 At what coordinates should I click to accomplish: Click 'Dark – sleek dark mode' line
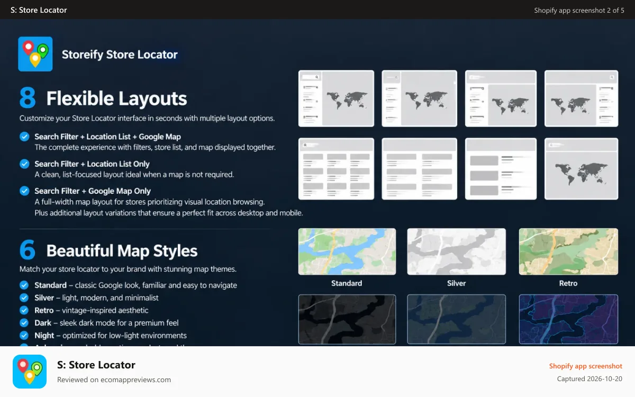(106, 323)
